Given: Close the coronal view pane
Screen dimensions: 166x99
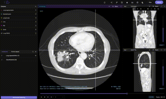Looking at the screenshot, I should (x=165, y=6).
